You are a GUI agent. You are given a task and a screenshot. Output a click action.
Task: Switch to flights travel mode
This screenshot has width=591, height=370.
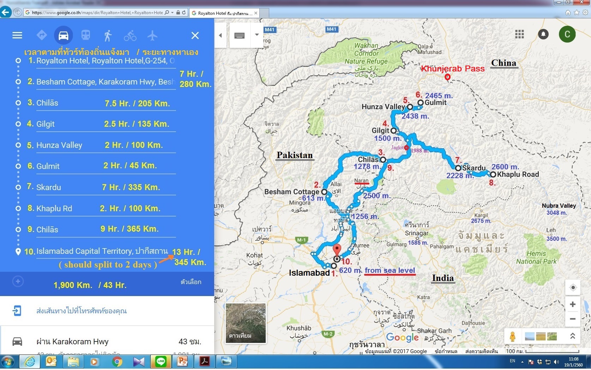click(x=152, y=35)
